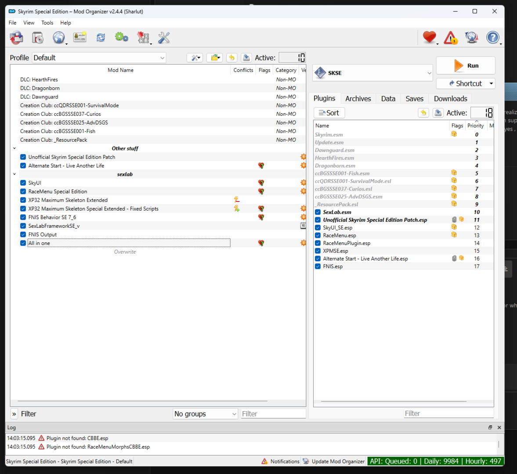Click the plugin list horizontal scrollbar
The height and width of the screenshot is (474, 517).
394,401
